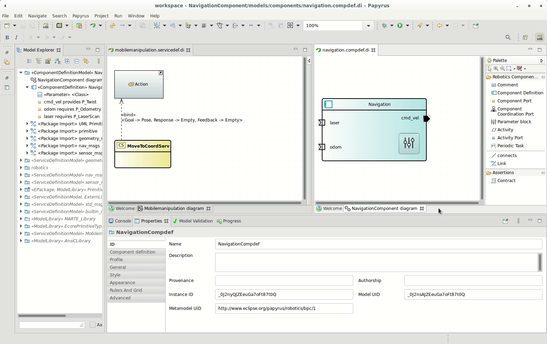Expand the robotics tree node
Image resolution: width=547 pixels, height=344 pixels.
(21, 168)
